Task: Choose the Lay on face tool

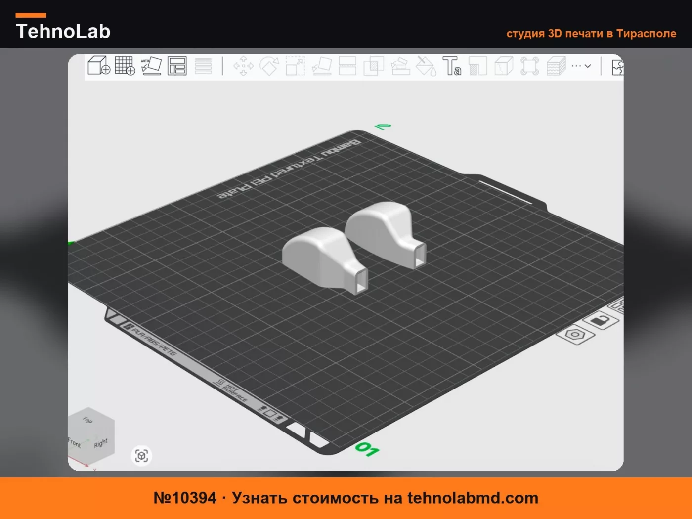Action: click(322, 66)
